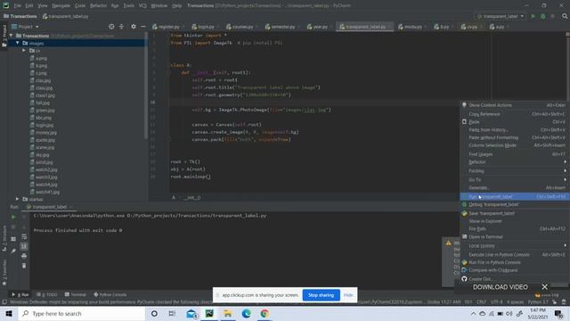The height and width of the screenshot is (321, 570).
Task: Open the Terminal tool window
Action: pos(75,294)
